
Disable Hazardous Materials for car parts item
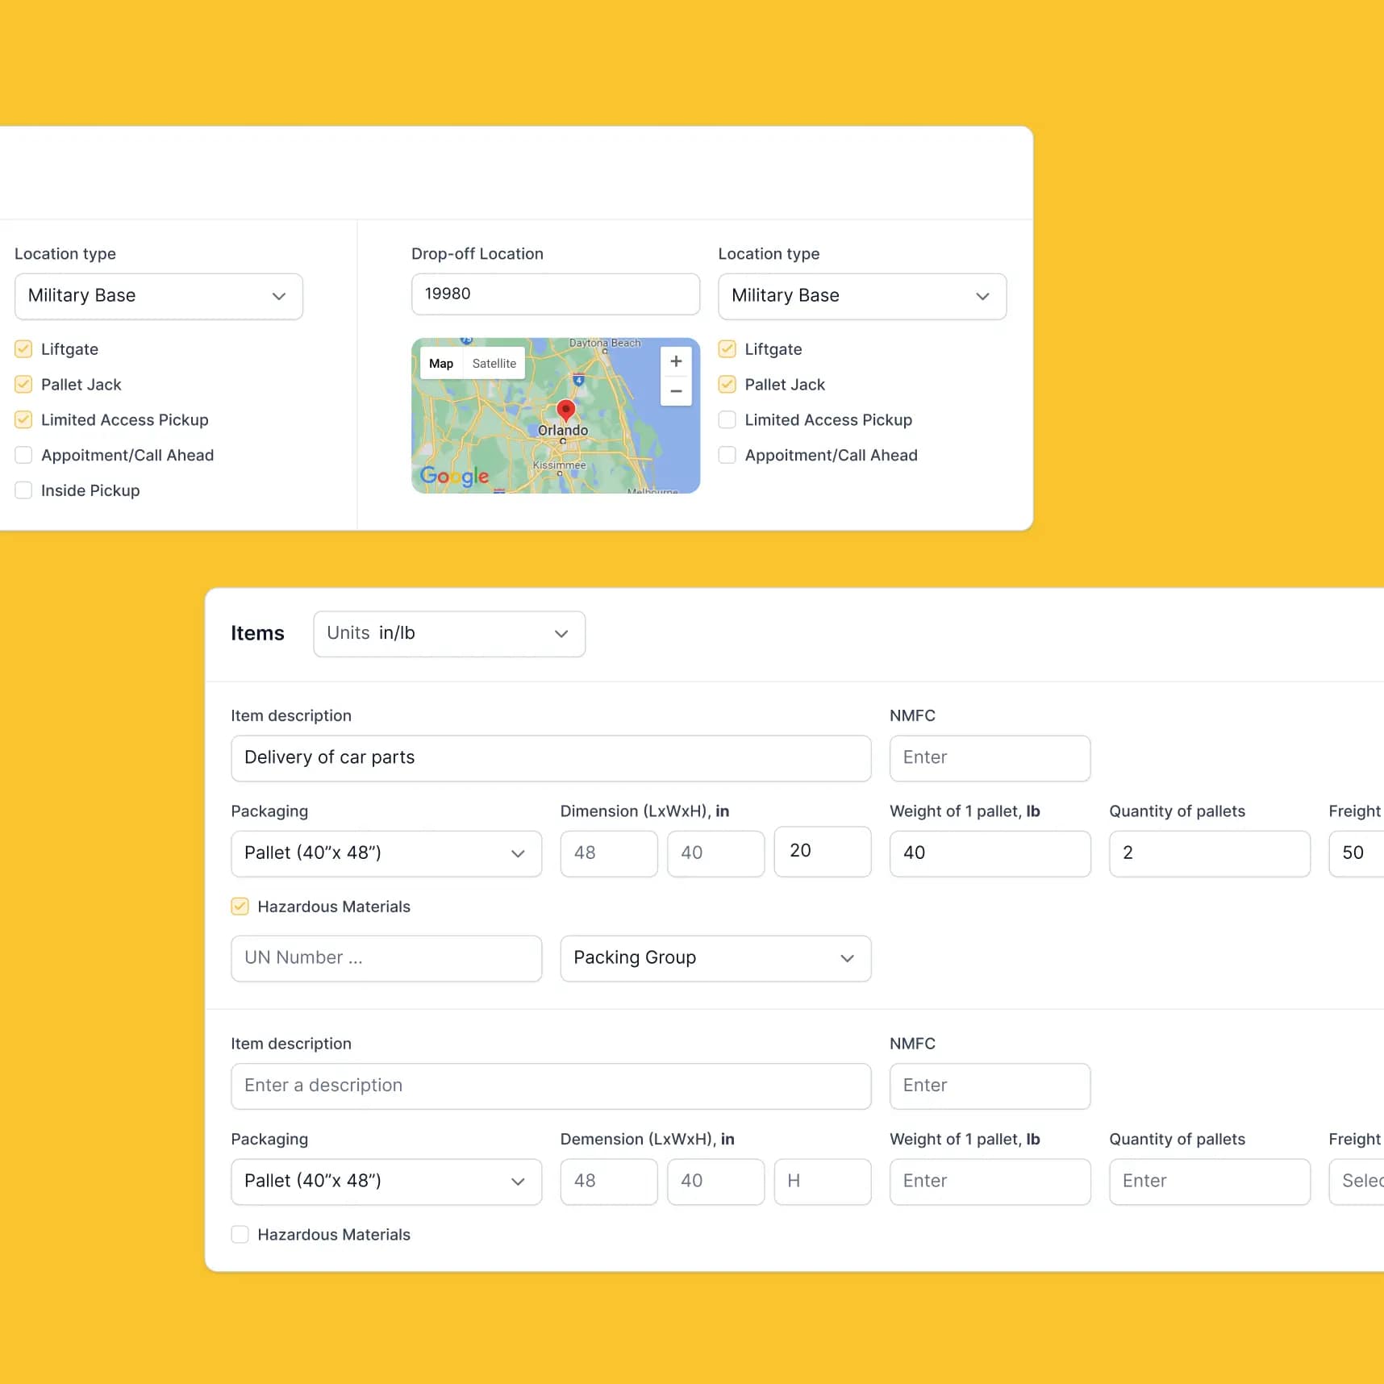point(240,907)
